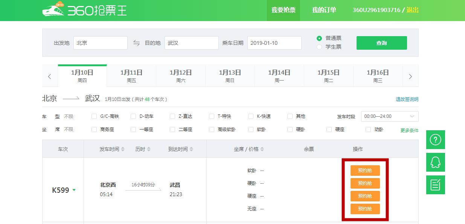This screenshot has height=224, width=465.
Task: Enable the 硬卧 seat filter
Action: coord(290,129)
